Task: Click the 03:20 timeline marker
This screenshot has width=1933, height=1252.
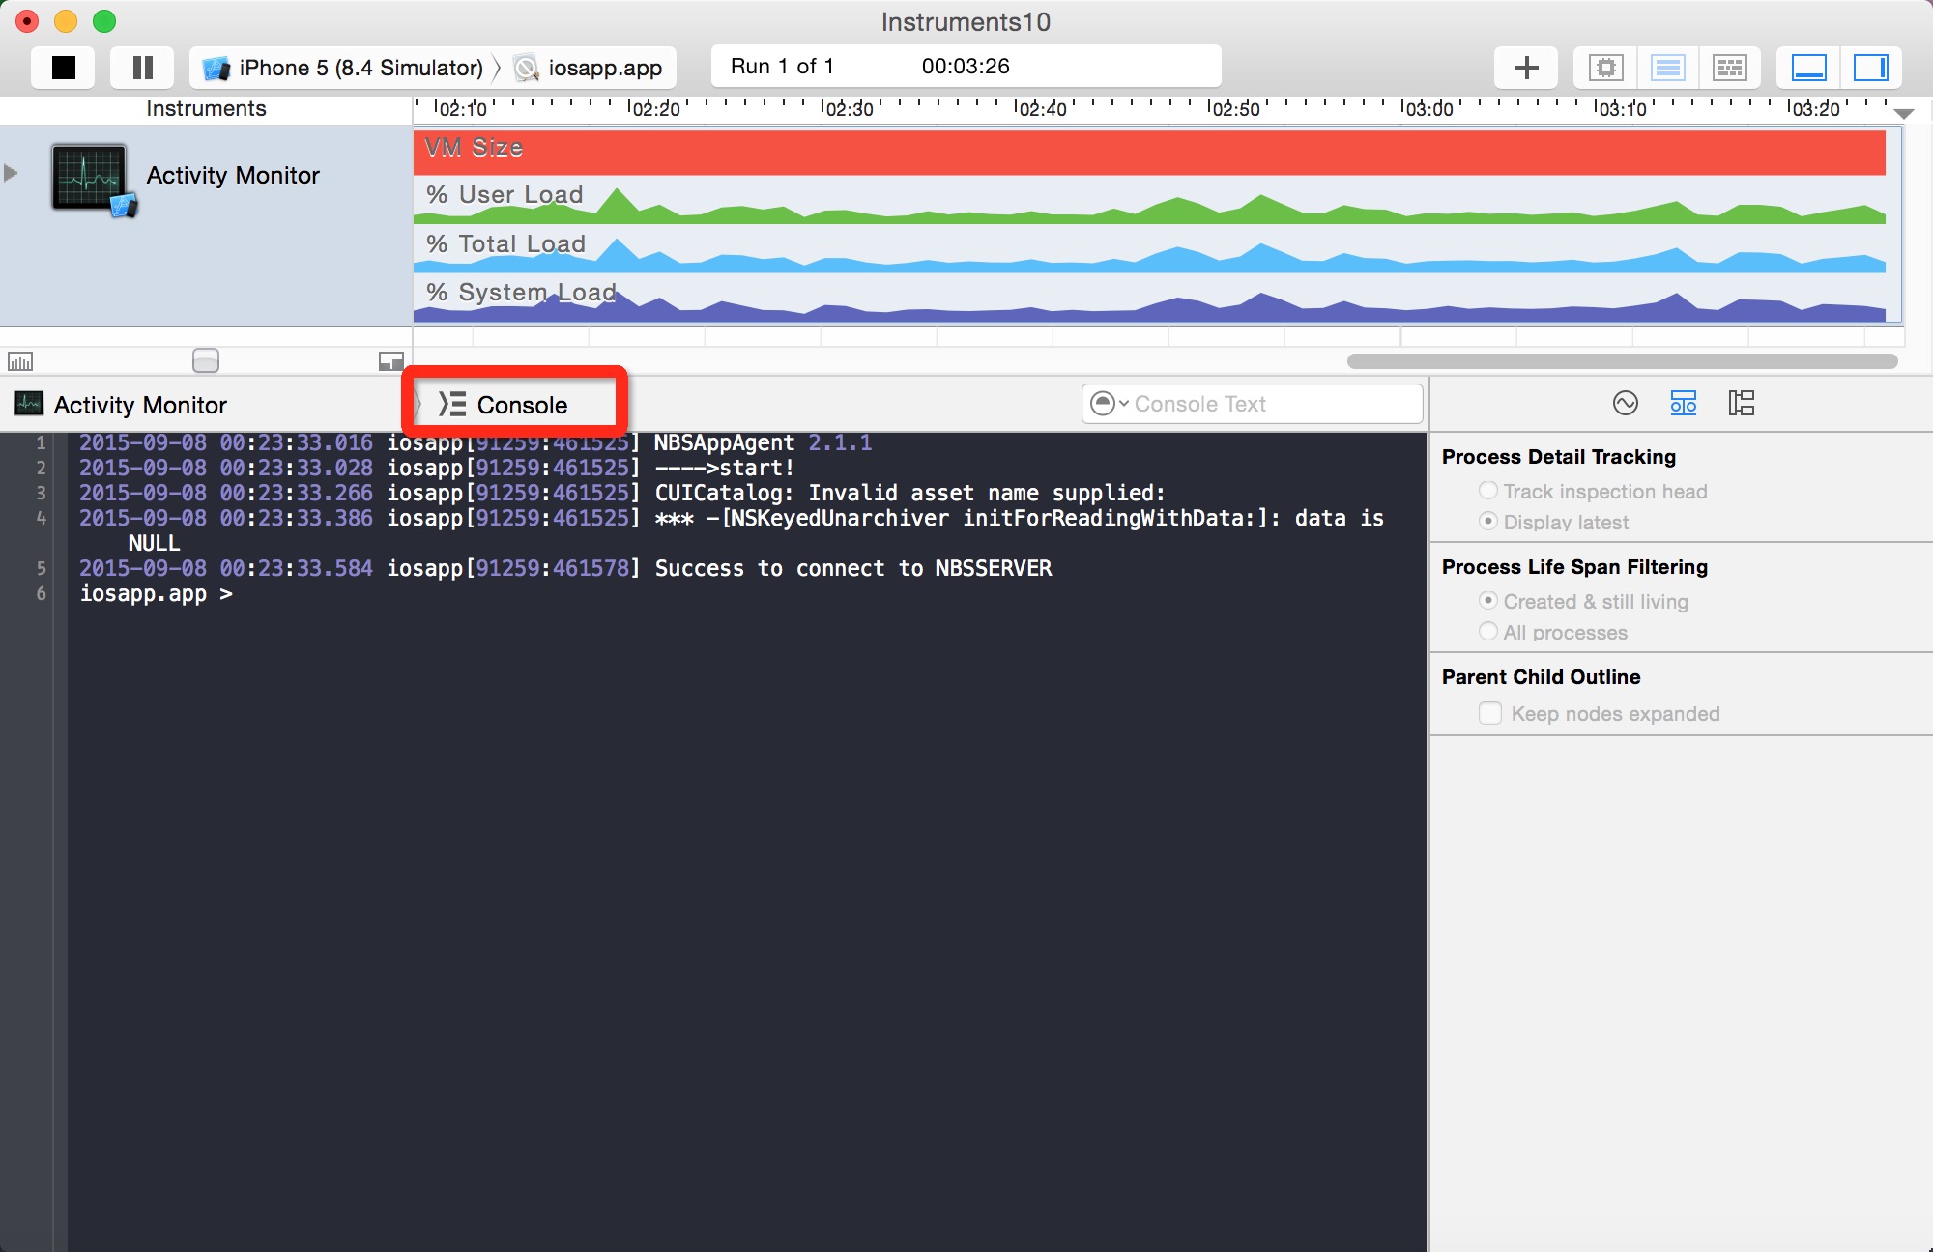Action: [x=1816, y=109]
